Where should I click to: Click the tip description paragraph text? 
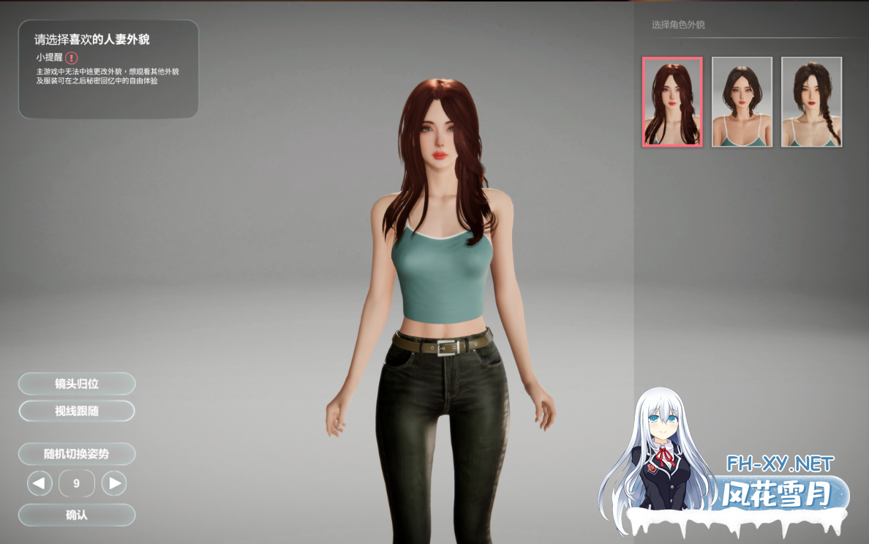108,76
